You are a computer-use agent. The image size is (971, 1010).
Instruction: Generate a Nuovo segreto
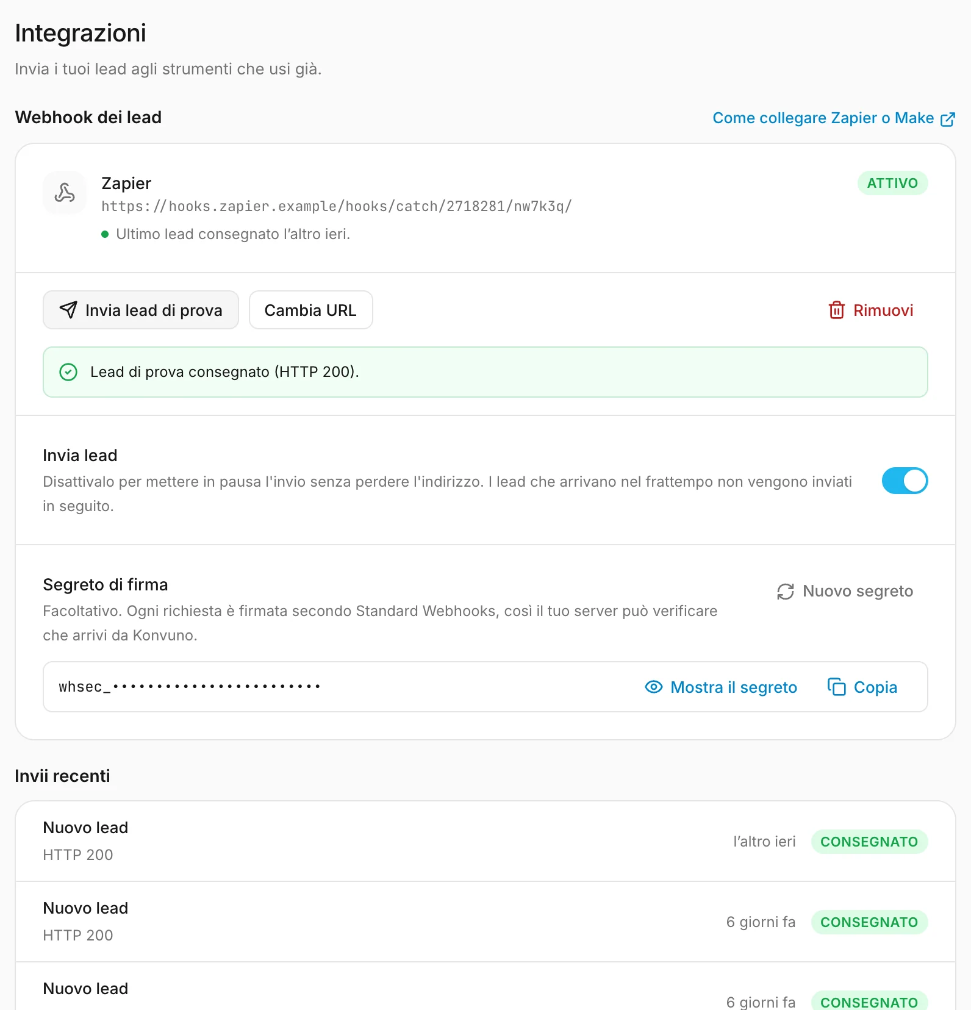[845, 591]
